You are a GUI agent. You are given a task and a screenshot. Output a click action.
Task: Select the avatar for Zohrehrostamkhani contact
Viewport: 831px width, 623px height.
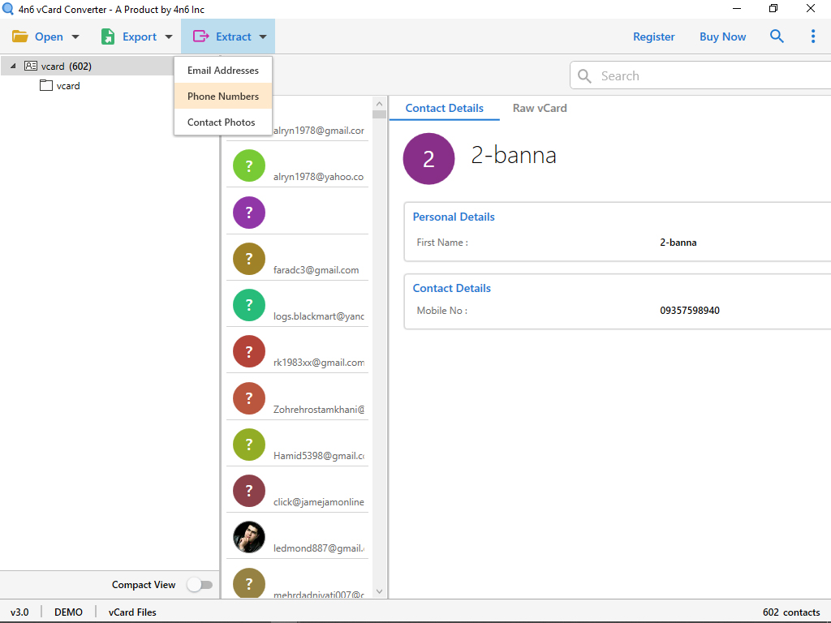pos(249,397)
